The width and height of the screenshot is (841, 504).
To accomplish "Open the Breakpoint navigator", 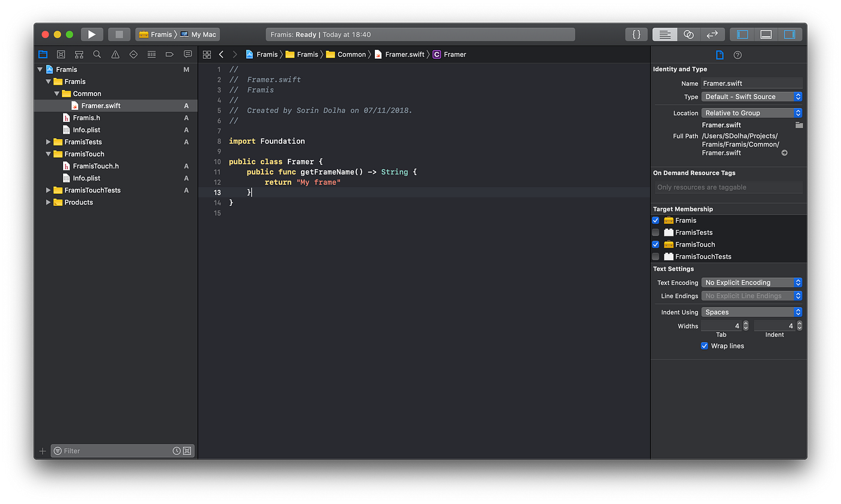I will (169, 54).
